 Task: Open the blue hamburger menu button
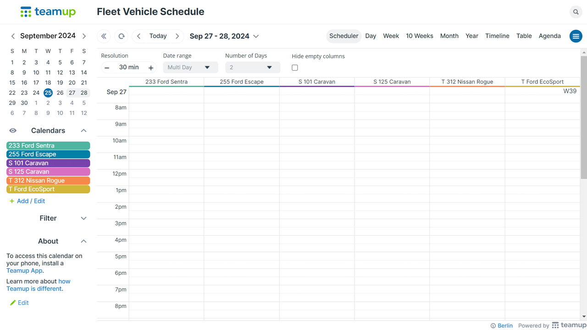pyautogui.click(x=576, y=36)
